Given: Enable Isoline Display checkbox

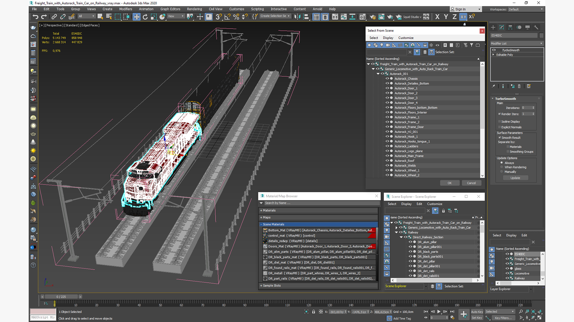Looking at the screenshot, I should point(499,121).
